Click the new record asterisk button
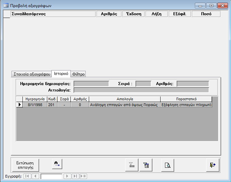 83,176
